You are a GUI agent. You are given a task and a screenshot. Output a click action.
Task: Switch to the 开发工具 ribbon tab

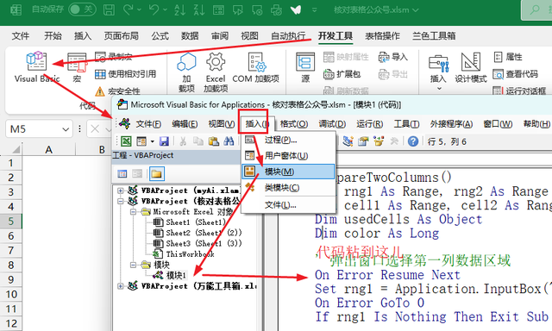[336, 36]
